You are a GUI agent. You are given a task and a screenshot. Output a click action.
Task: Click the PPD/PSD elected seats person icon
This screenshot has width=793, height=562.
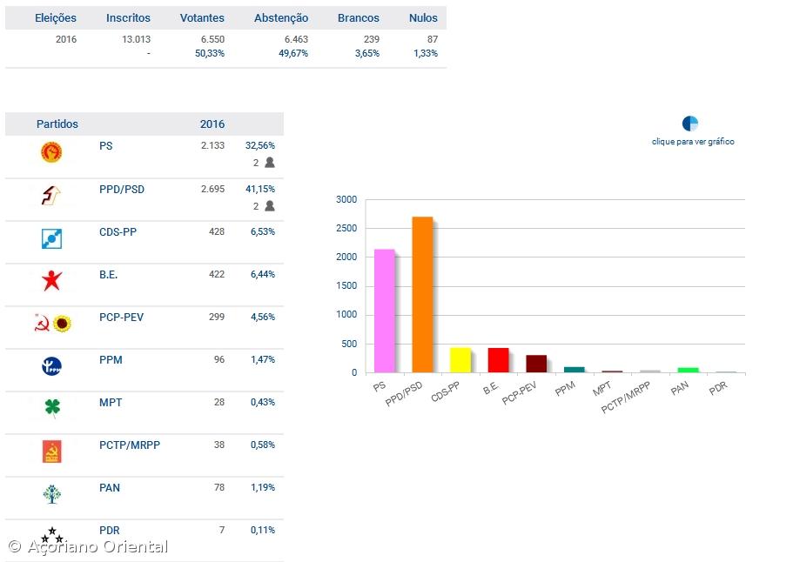270,206
